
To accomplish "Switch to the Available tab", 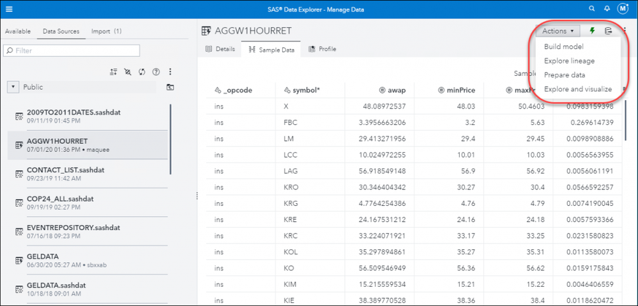I will (18, 31).
